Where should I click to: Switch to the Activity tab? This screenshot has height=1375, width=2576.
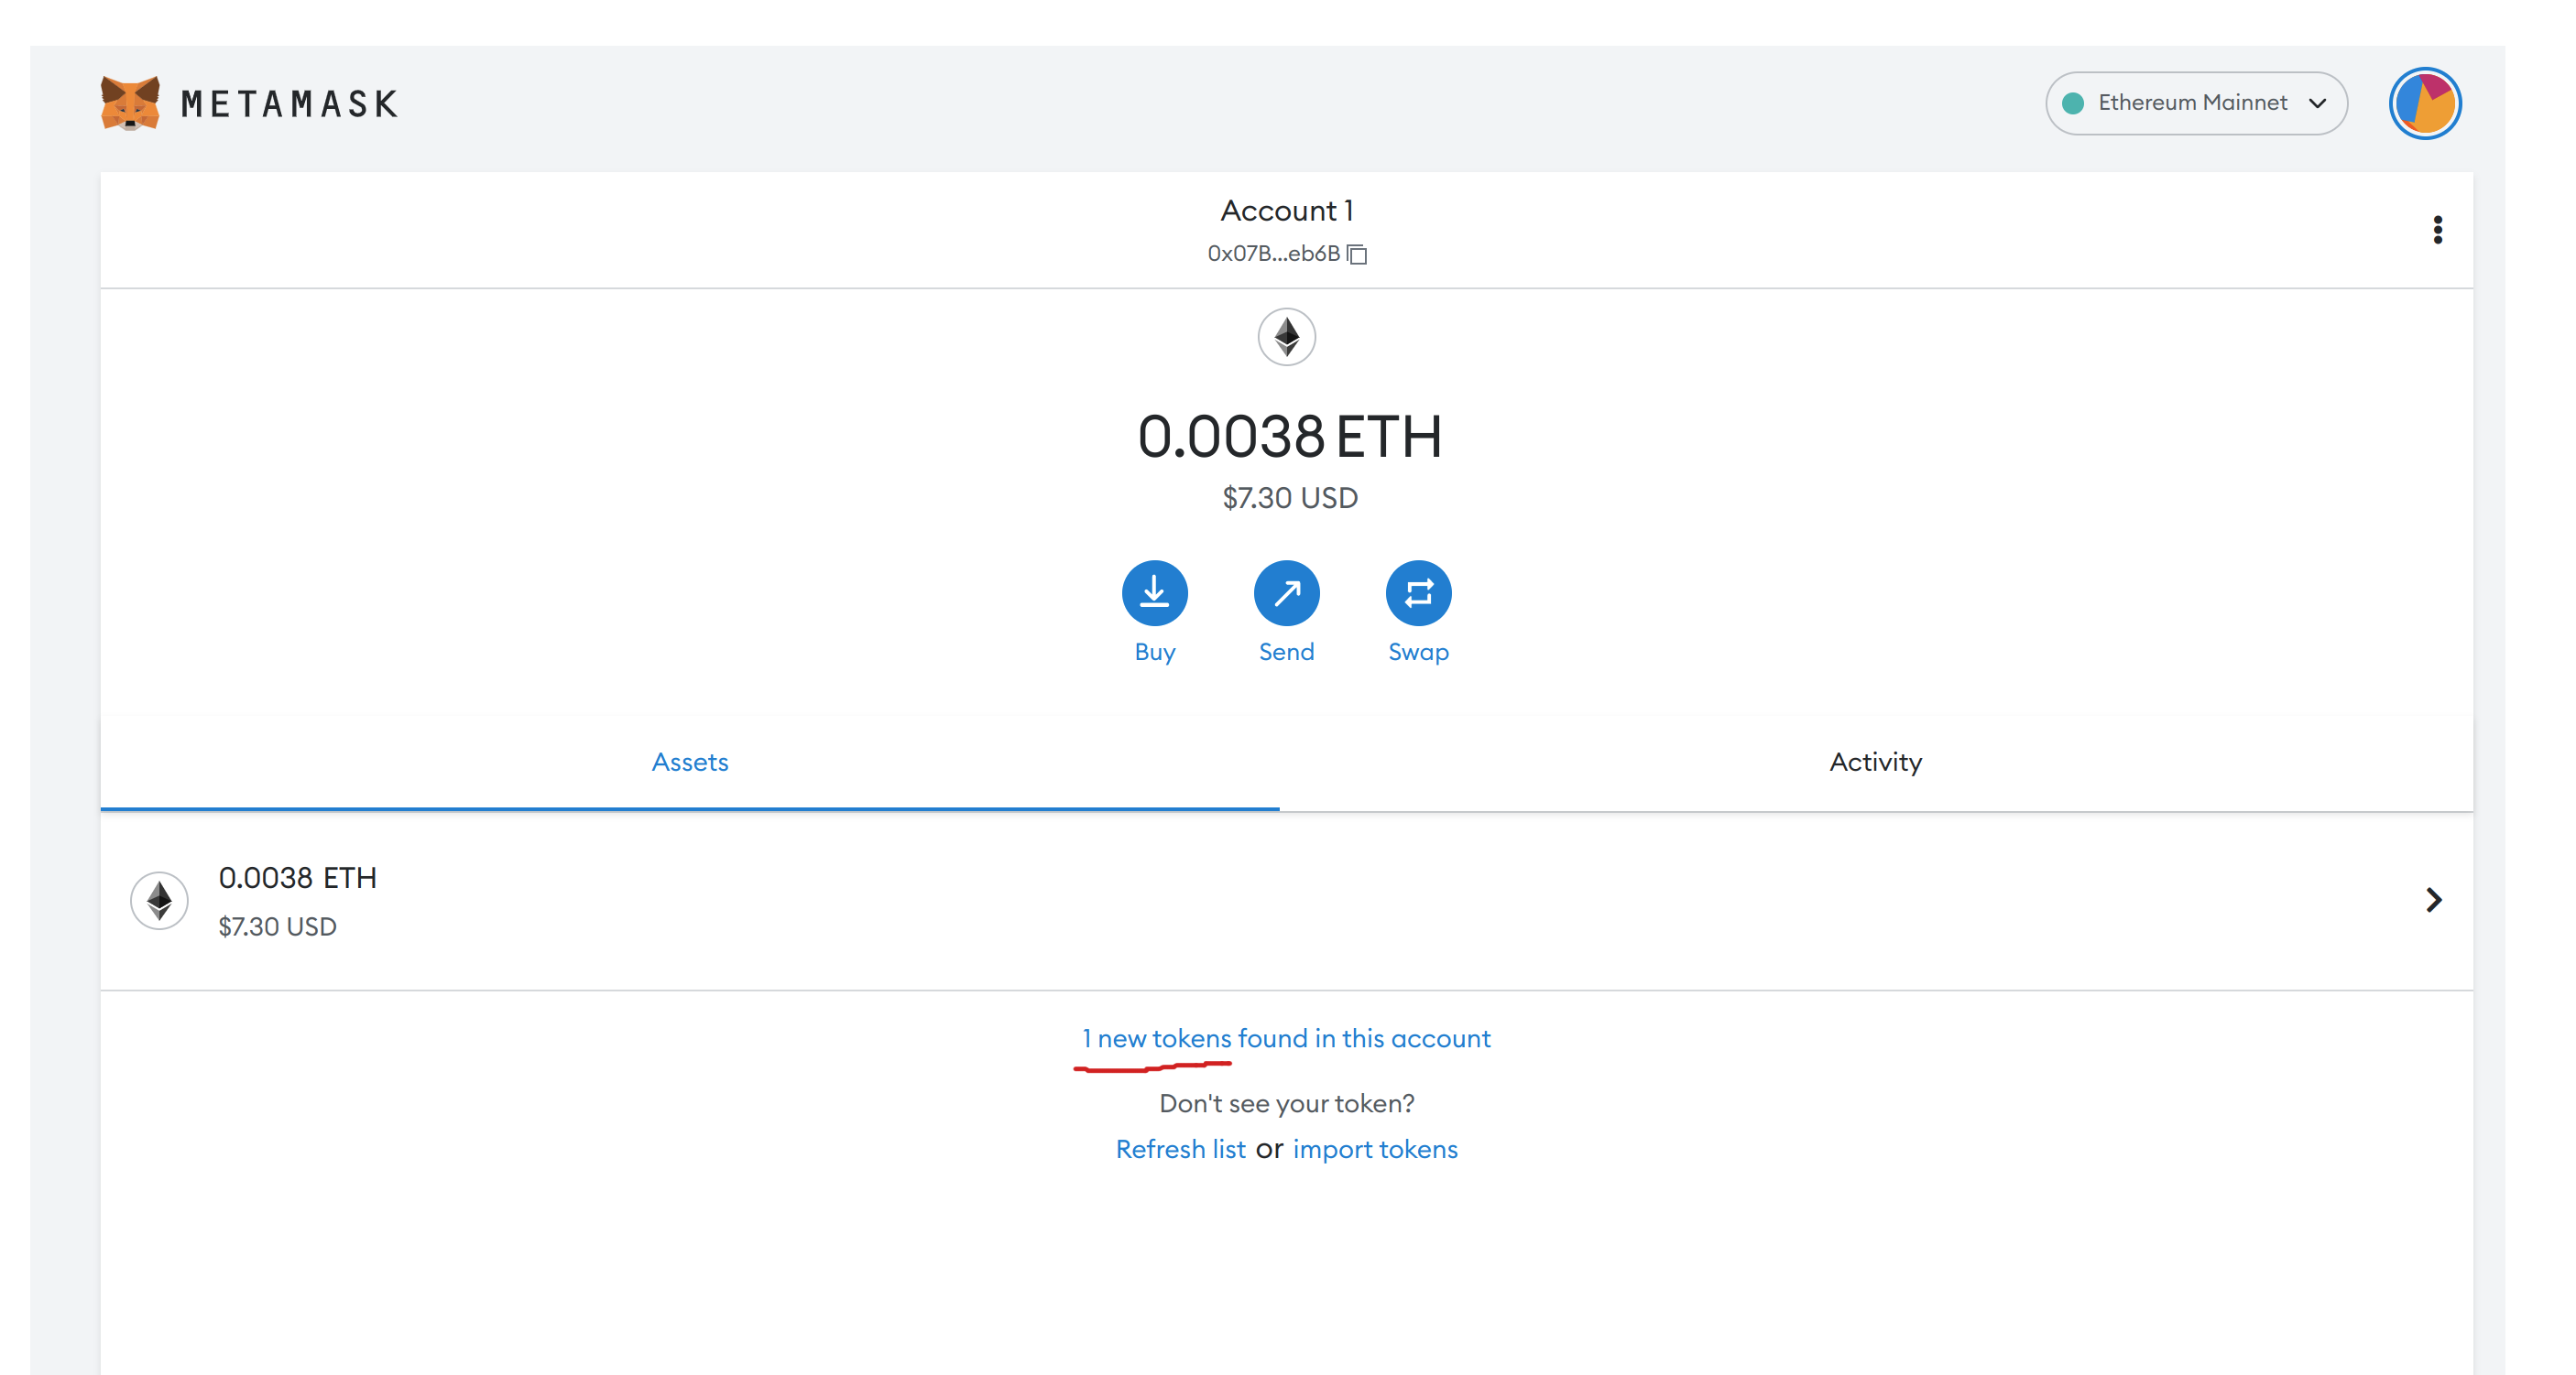click(x=1874, y=762)
